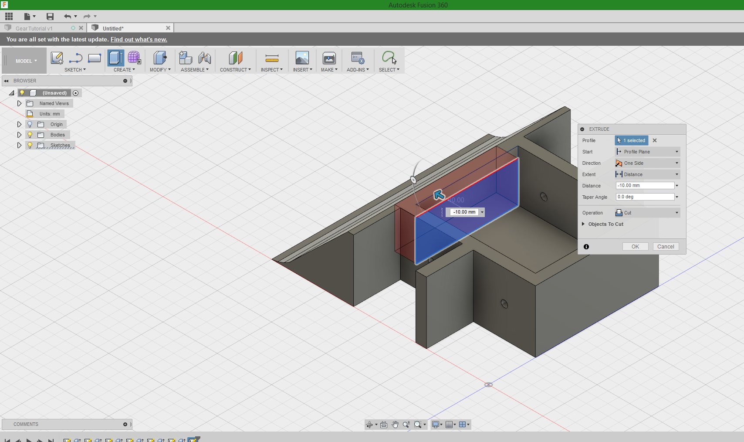
Task: Toggle visibility bulb for Bodies folder
Action: tap(30, 135)
